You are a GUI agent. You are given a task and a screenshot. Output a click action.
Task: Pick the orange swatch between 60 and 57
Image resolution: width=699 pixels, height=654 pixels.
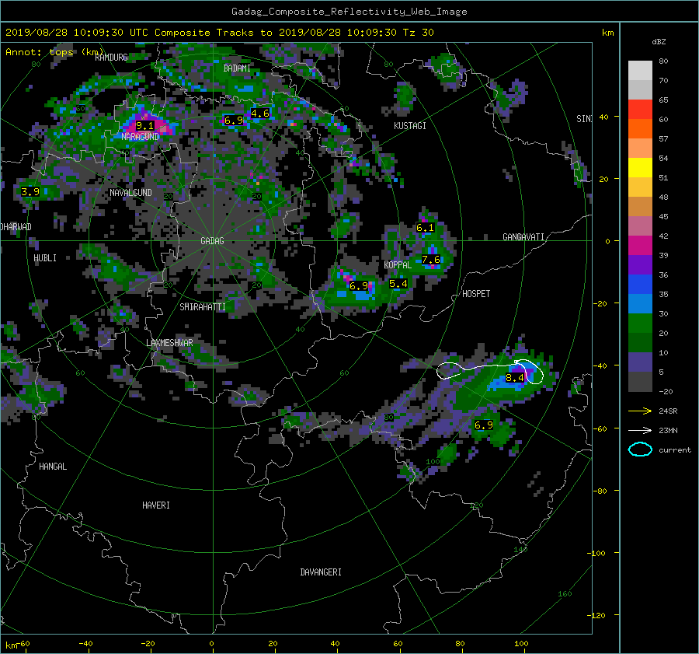(x=640, y=129)
